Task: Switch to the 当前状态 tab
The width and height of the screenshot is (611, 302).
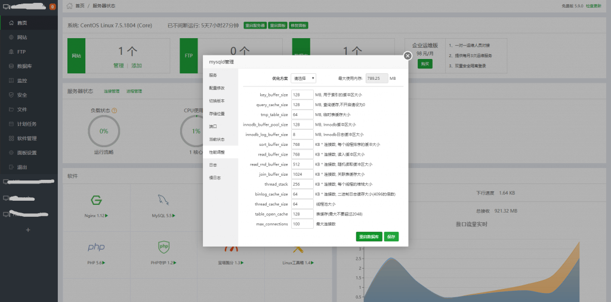Action: (221, 139)
